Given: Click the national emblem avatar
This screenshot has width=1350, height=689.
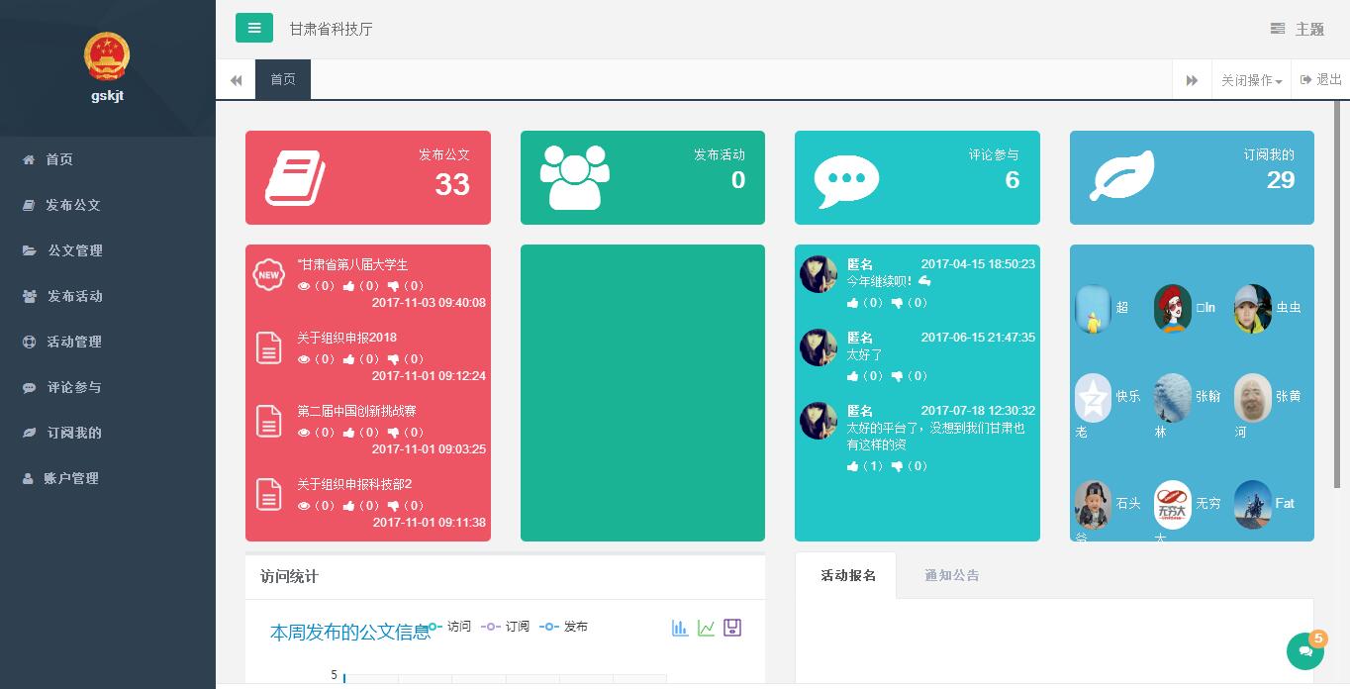Looking at the screenshot, I should (x=107, y=56).
